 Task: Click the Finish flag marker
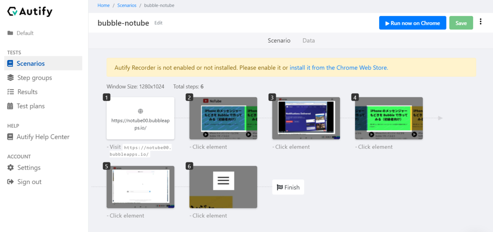(x=288, y=187)
